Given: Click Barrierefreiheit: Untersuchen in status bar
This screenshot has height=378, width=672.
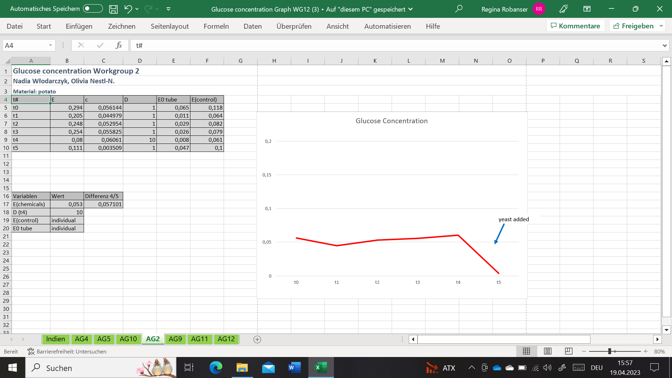Looking at the screenshot, I should (67, 351).
